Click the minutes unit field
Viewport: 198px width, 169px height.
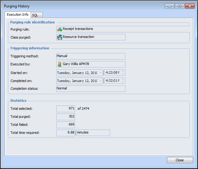point(93,133)
